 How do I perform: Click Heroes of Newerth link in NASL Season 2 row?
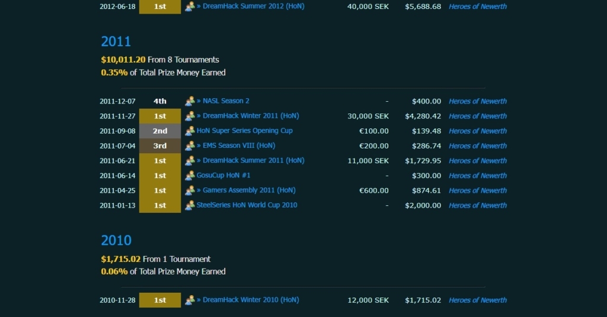click(478, 101)
